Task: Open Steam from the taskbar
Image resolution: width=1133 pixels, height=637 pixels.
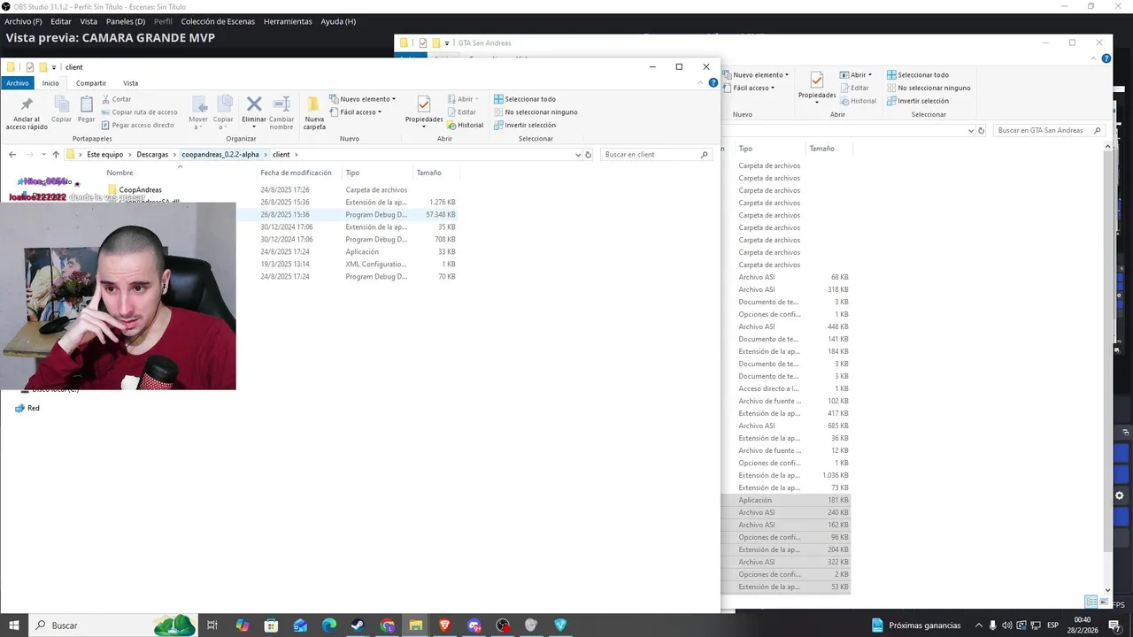Action: [x=358, y=625]
